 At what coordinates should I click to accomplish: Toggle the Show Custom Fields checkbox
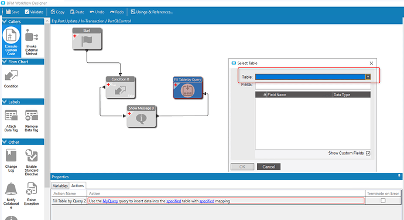click(x=368, y=153)
